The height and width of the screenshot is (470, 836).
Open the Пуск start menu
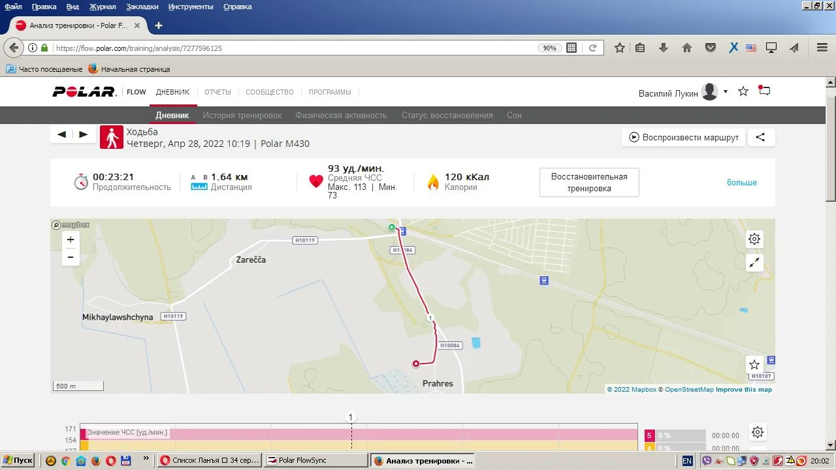coord(18,460)
